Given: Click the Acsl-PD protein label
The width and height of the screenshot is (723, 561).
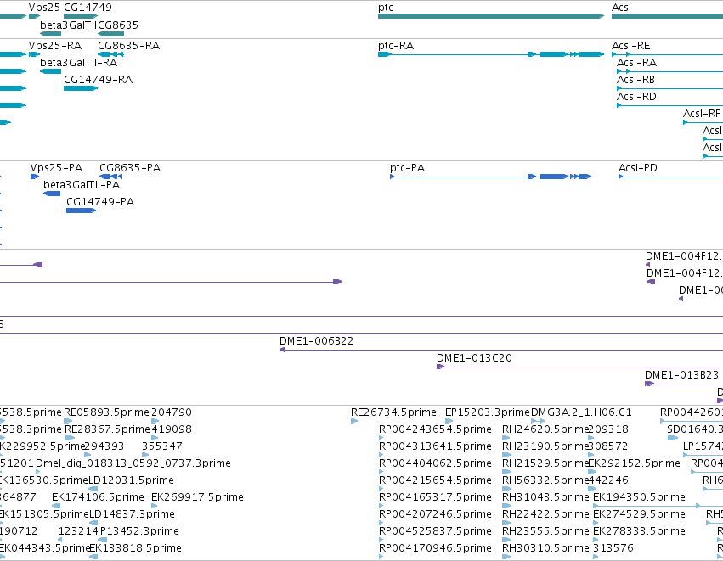Looking at the screenshot, I should click(x=638, y=168).
